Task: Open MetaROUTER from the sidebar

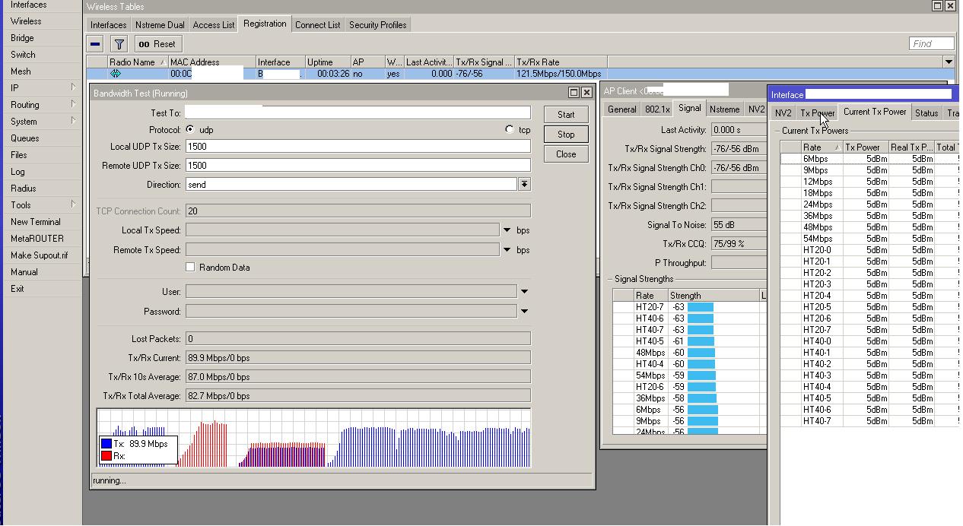Action: [41, 239]
